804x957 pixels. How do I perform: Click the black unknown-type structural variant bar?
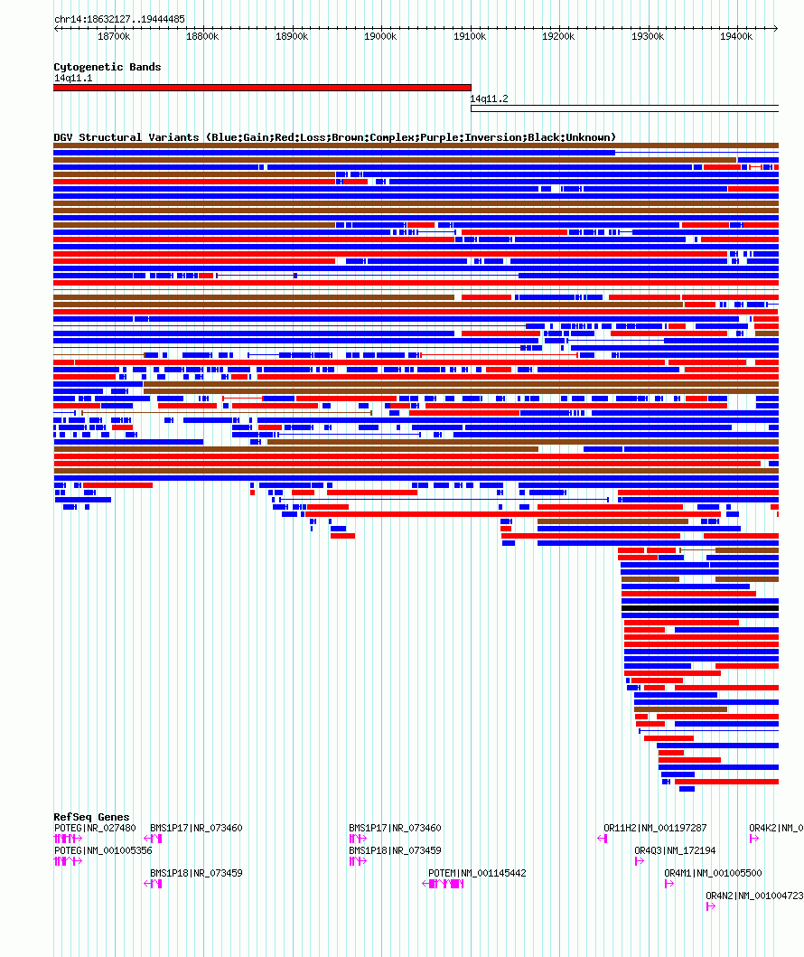[x=700, y=608]
